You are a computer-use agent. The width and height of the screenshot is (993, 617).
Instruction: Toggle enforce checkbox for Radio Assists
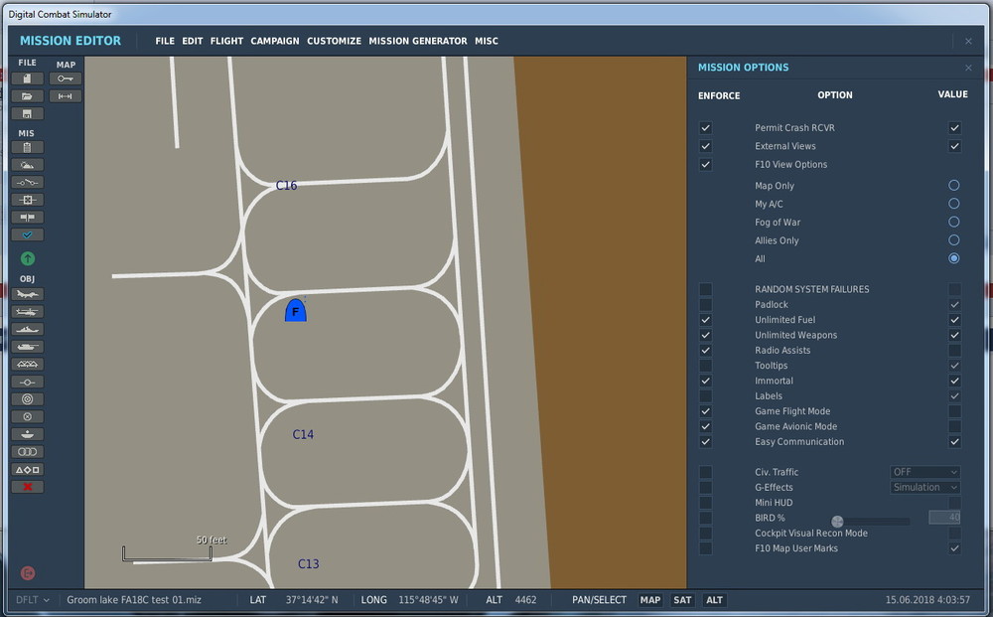coord(705,351)
